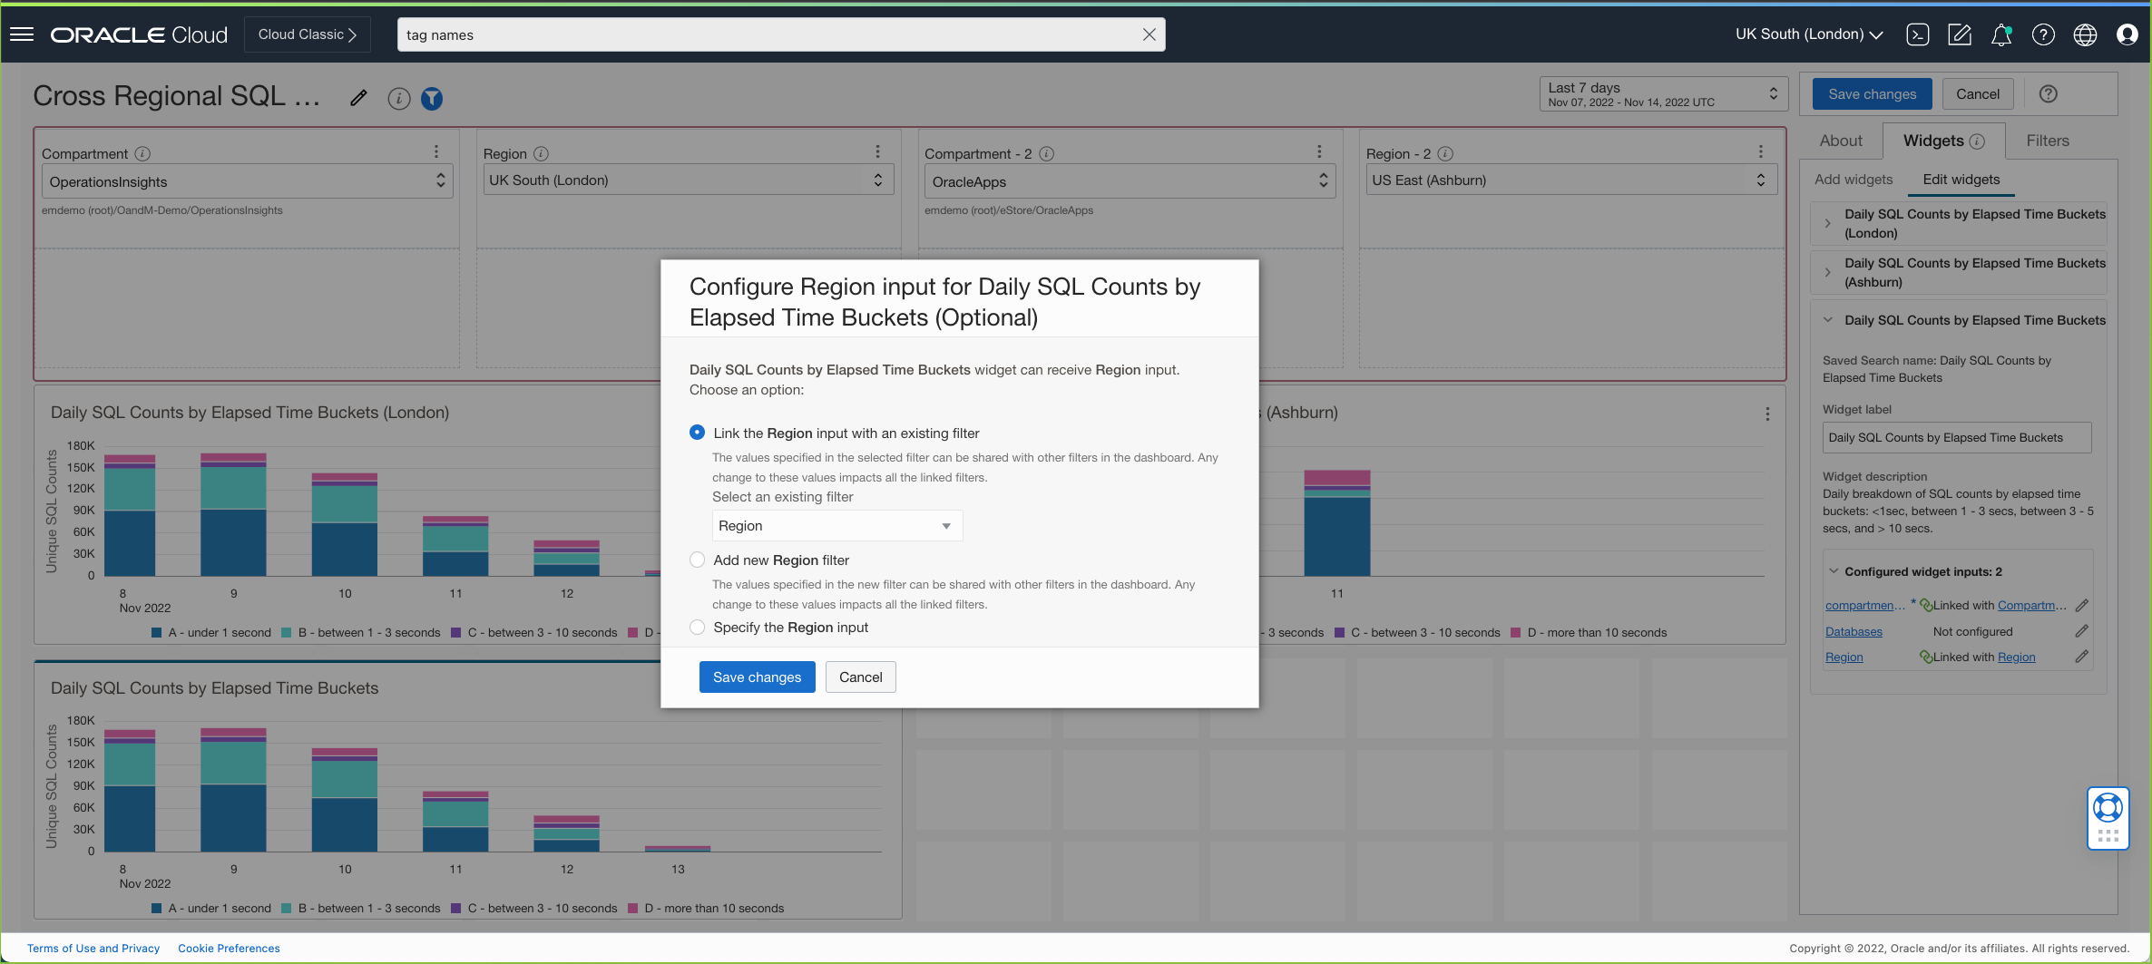Launch Cloud Shell from the top bar
The image size is (2152, 964).
click(1918, 34)
